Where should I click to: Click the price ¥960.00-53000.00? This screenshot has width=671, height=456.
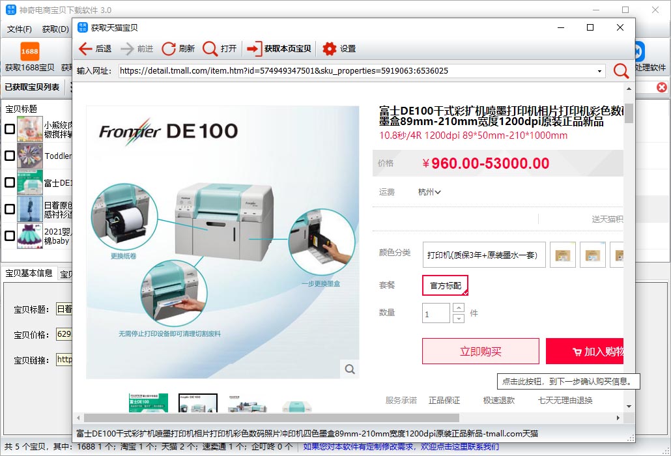[x=486, y=164]
